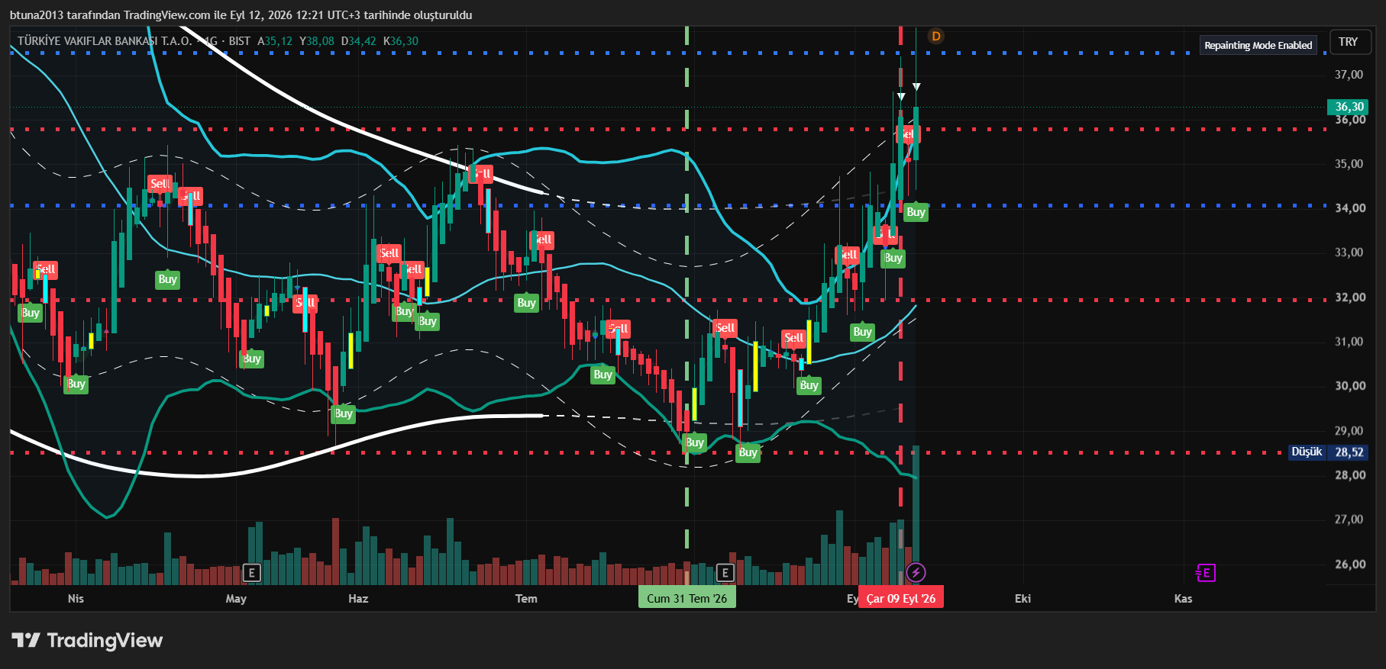
Task: Click the 26,00 price axis value
Action: click(x=1349, y=564)
